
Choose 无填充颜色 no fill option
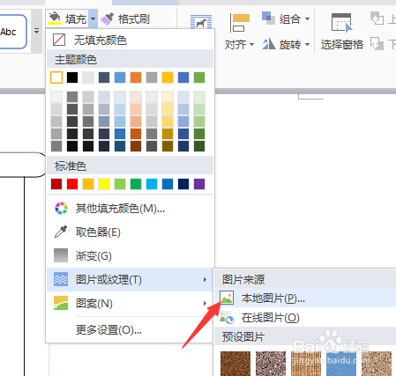[x=130, y=40]
